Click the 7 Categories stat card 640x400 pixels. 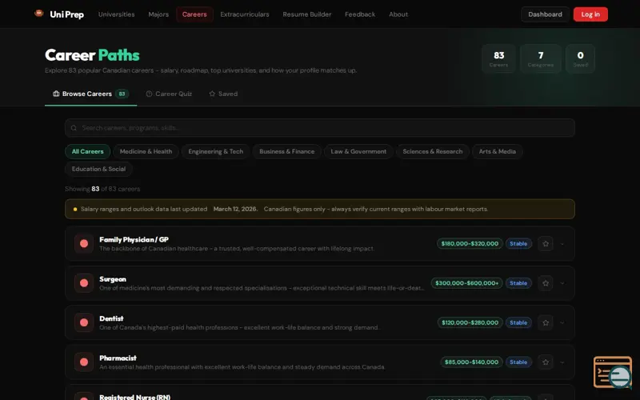point(541,58)
